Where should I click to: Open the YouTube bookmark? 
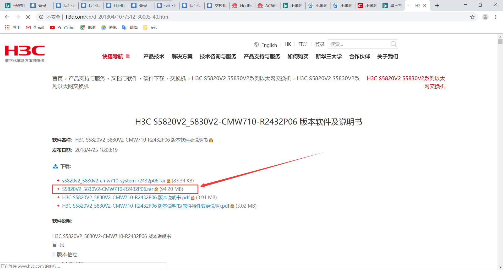point(62,28)
